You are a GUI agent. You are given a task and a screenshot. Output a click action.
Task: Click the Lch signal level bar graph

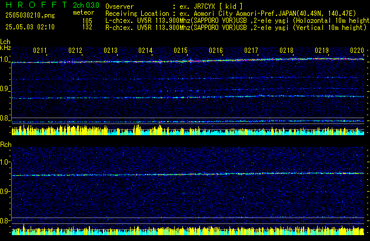pyautogui.click(x=188, y=130)
